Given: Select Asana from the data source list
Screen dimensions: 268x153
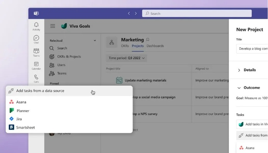Looking at the screenshot, I should [21, 102].
